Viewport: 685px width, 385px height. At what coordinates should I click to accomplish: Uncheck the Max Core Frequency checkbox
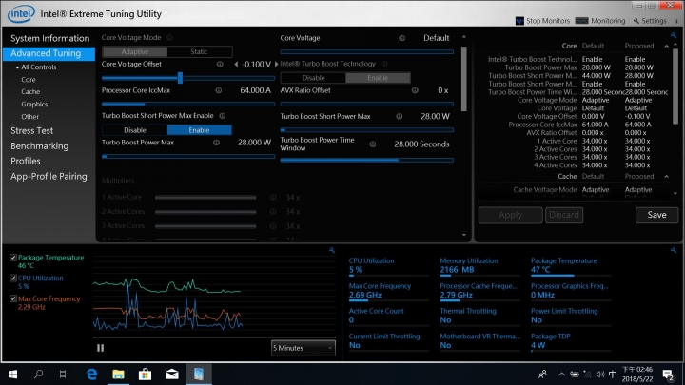(13, 299)
